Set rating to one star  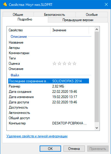(x=54, y=64)
